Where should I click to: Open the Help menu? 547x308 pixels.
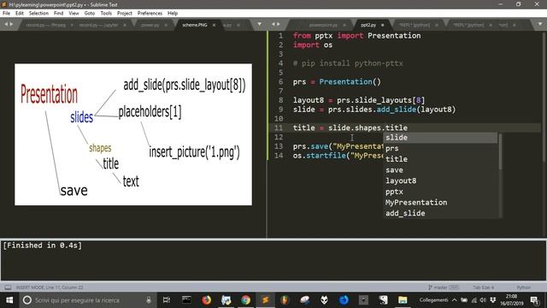173,14
